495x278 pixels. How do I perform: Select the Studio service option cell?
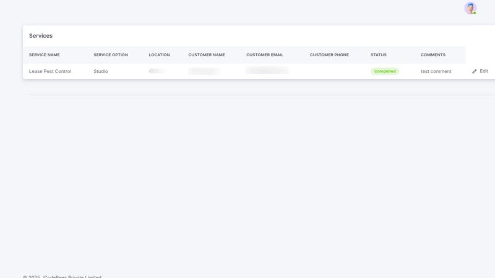click(x=101, y=71)
